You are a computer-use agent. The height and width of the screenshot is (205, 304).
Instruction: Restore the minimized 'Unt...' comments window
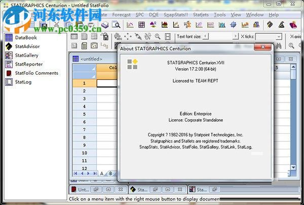click(96, 189)
